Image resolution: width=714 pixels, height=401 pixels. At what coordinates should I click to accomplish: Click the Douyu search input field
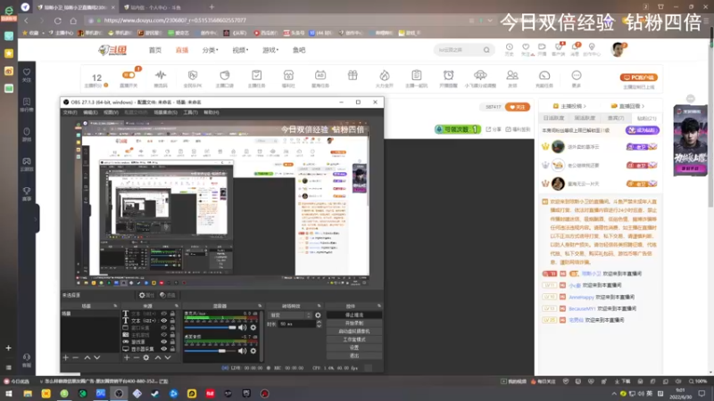[x=458, y=50]
